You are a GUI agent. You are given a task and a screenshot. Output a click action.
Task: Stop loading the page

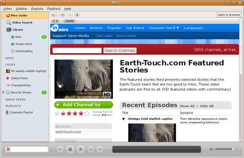pos(70,14)
